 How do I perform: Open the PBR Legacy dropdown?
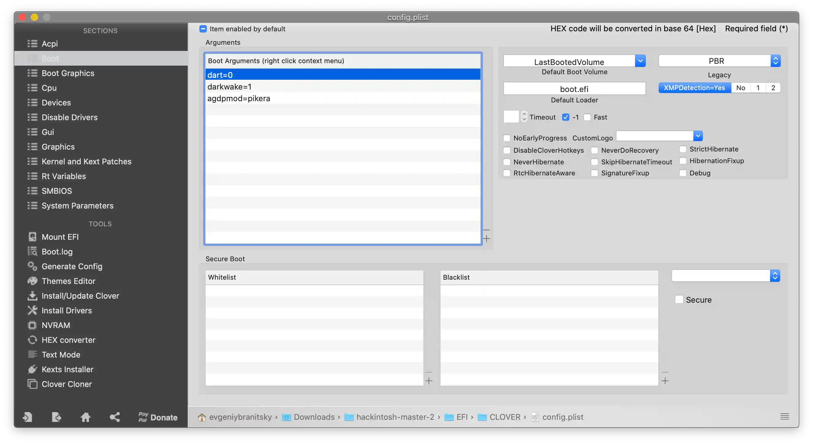[x=775, y=61]
